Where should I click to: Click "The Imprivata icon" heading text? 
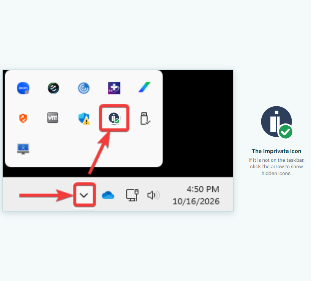(x=276, y=151)
